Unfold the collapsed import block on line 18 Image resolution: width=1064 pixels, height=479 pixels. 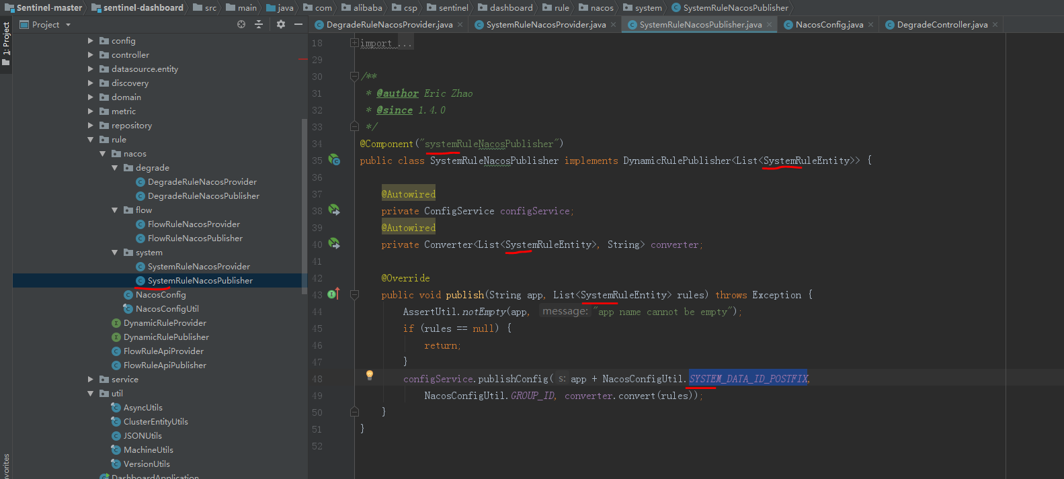(354, 43)
